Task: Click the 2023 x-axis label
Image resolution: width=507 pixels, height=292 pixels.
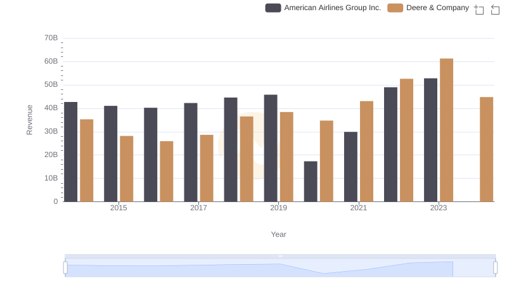Action: pyautogui.click(x=439, y=208)
